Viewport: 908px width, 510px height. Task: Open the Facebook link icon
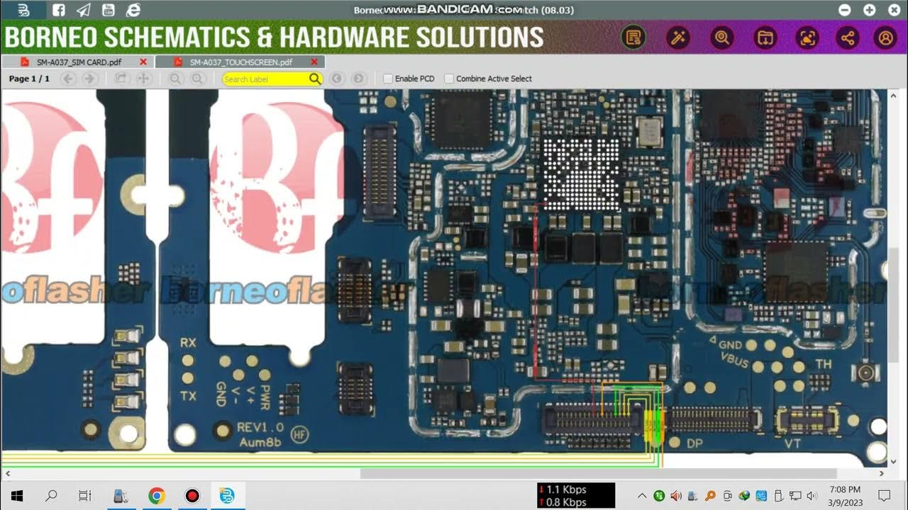[59, 10]
